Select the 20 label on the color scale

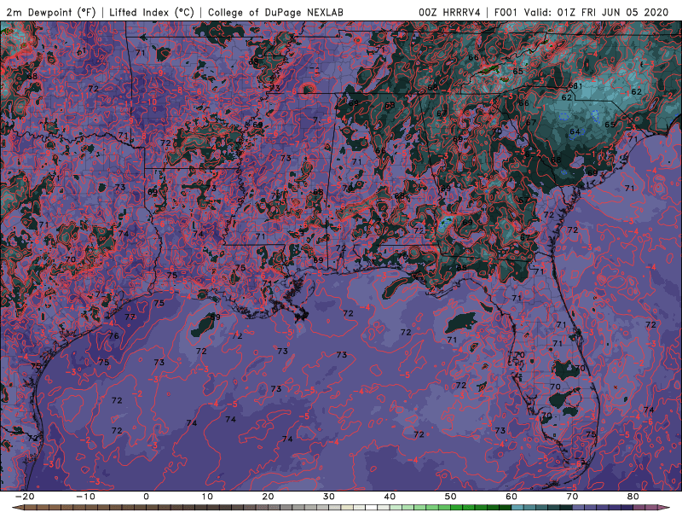point(268,497)
